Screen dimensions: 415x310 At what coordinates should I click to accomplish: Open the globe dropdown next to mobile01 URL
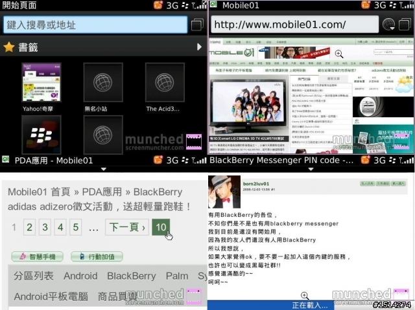(x=388, y=25)
